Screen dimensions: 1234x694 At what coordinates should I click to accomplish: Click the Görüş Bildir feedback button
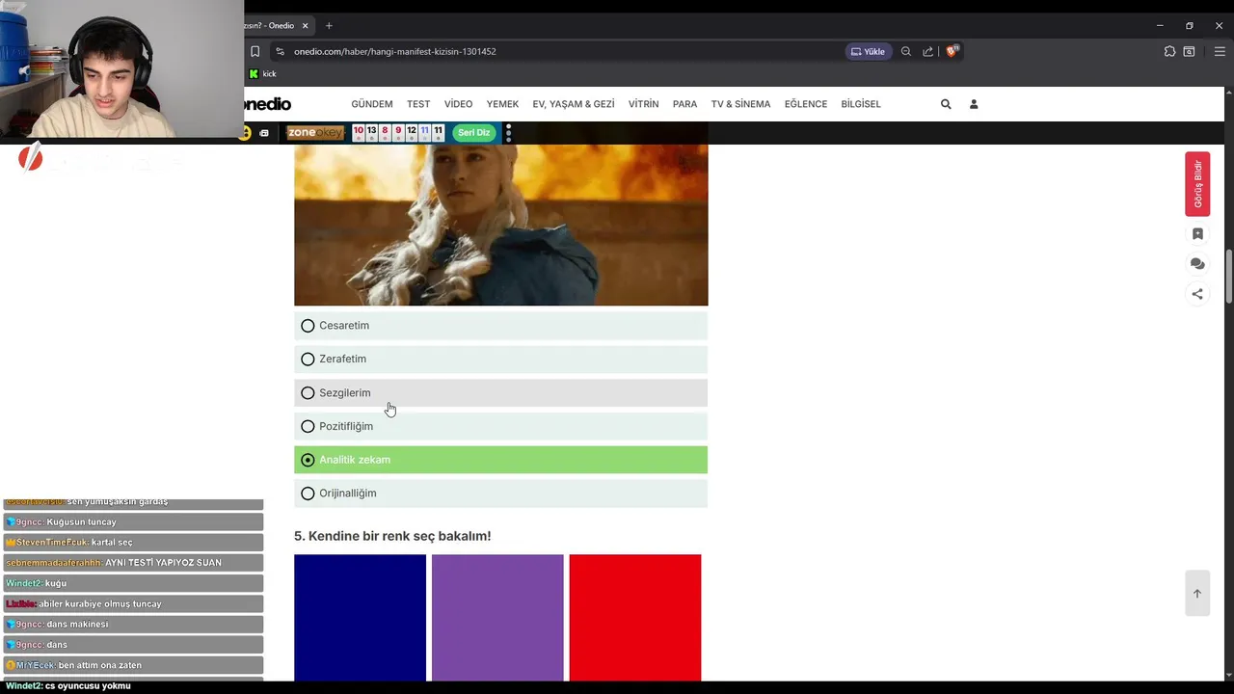(x=1197, y=184)
